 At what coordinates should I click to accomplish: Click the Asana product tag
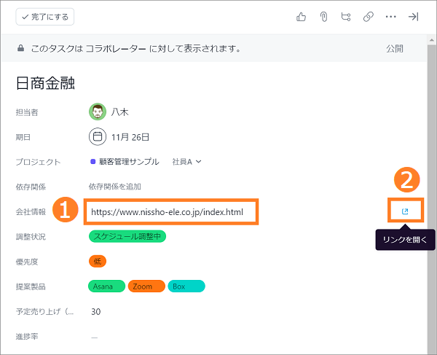tap(107, 286)
